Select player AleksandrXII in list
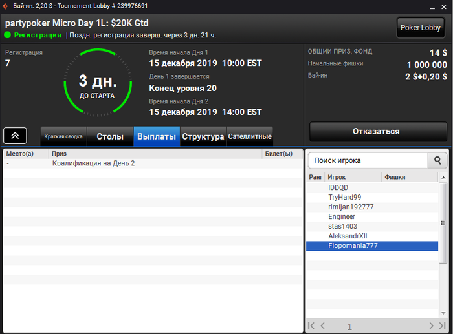Viewport: 453px width, 334px height. coord(372,236)
